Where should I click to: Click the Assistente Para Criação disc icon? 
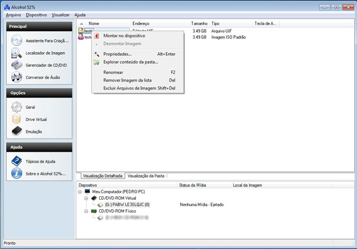tap(16, 40)
